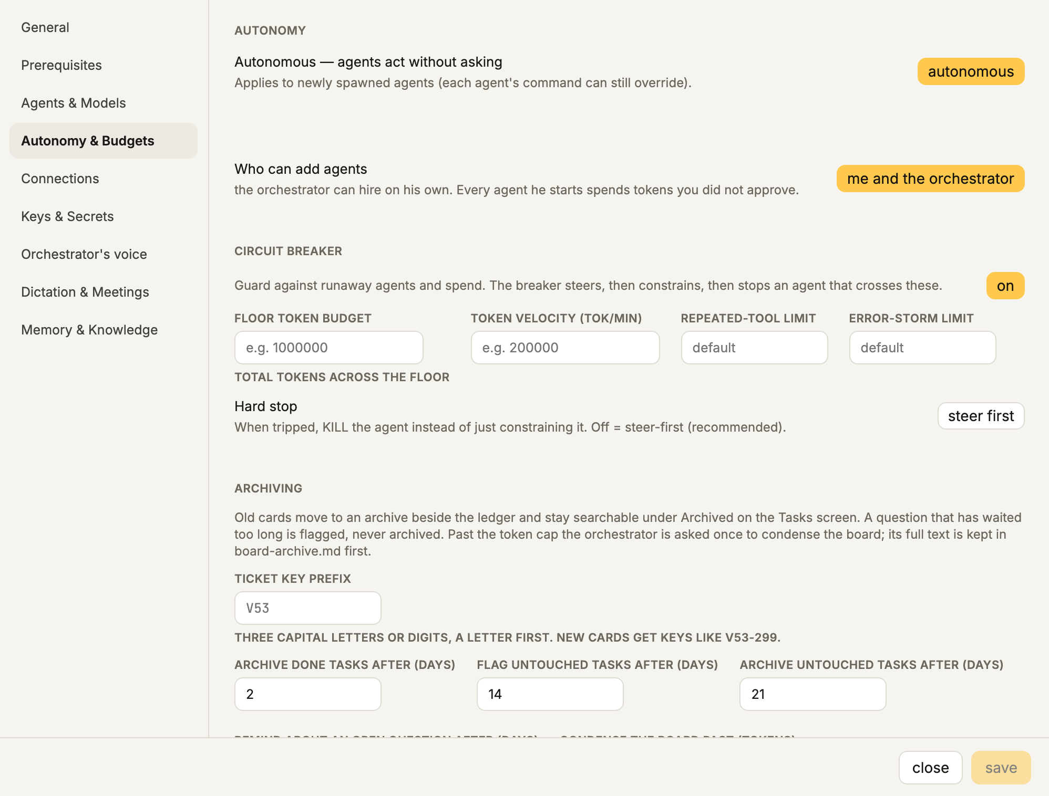
Task: Click the close button
Action: point(930,768)
